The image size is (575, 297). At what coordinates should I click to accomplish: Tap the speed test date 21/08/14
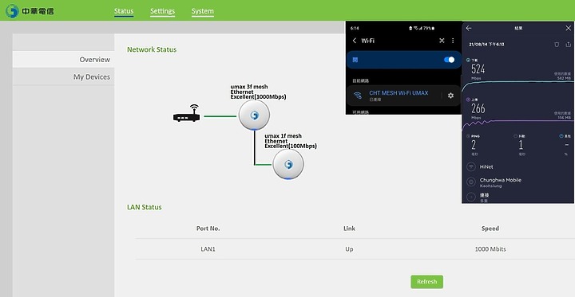pyautogui.click(x=486, y=45)
